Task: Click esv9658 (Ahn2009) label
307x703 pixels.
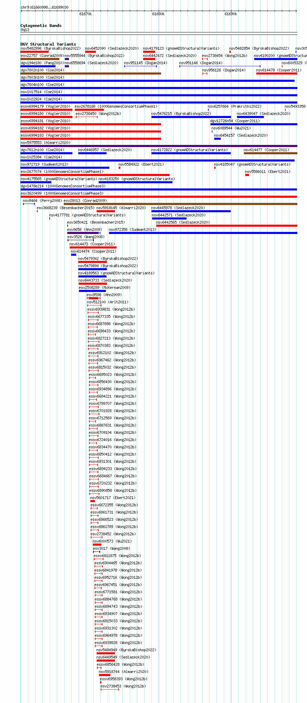Action: coord(85,230)
